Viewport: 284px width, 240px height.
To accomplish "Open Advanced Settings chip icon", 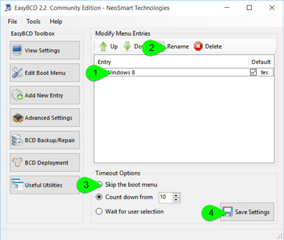I will [18, 118].
